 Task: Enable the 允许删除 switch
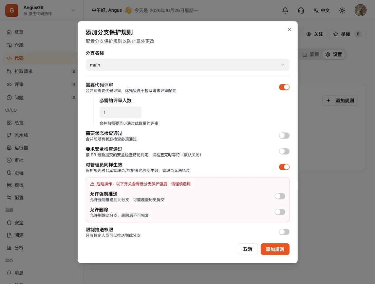[280, 212]
